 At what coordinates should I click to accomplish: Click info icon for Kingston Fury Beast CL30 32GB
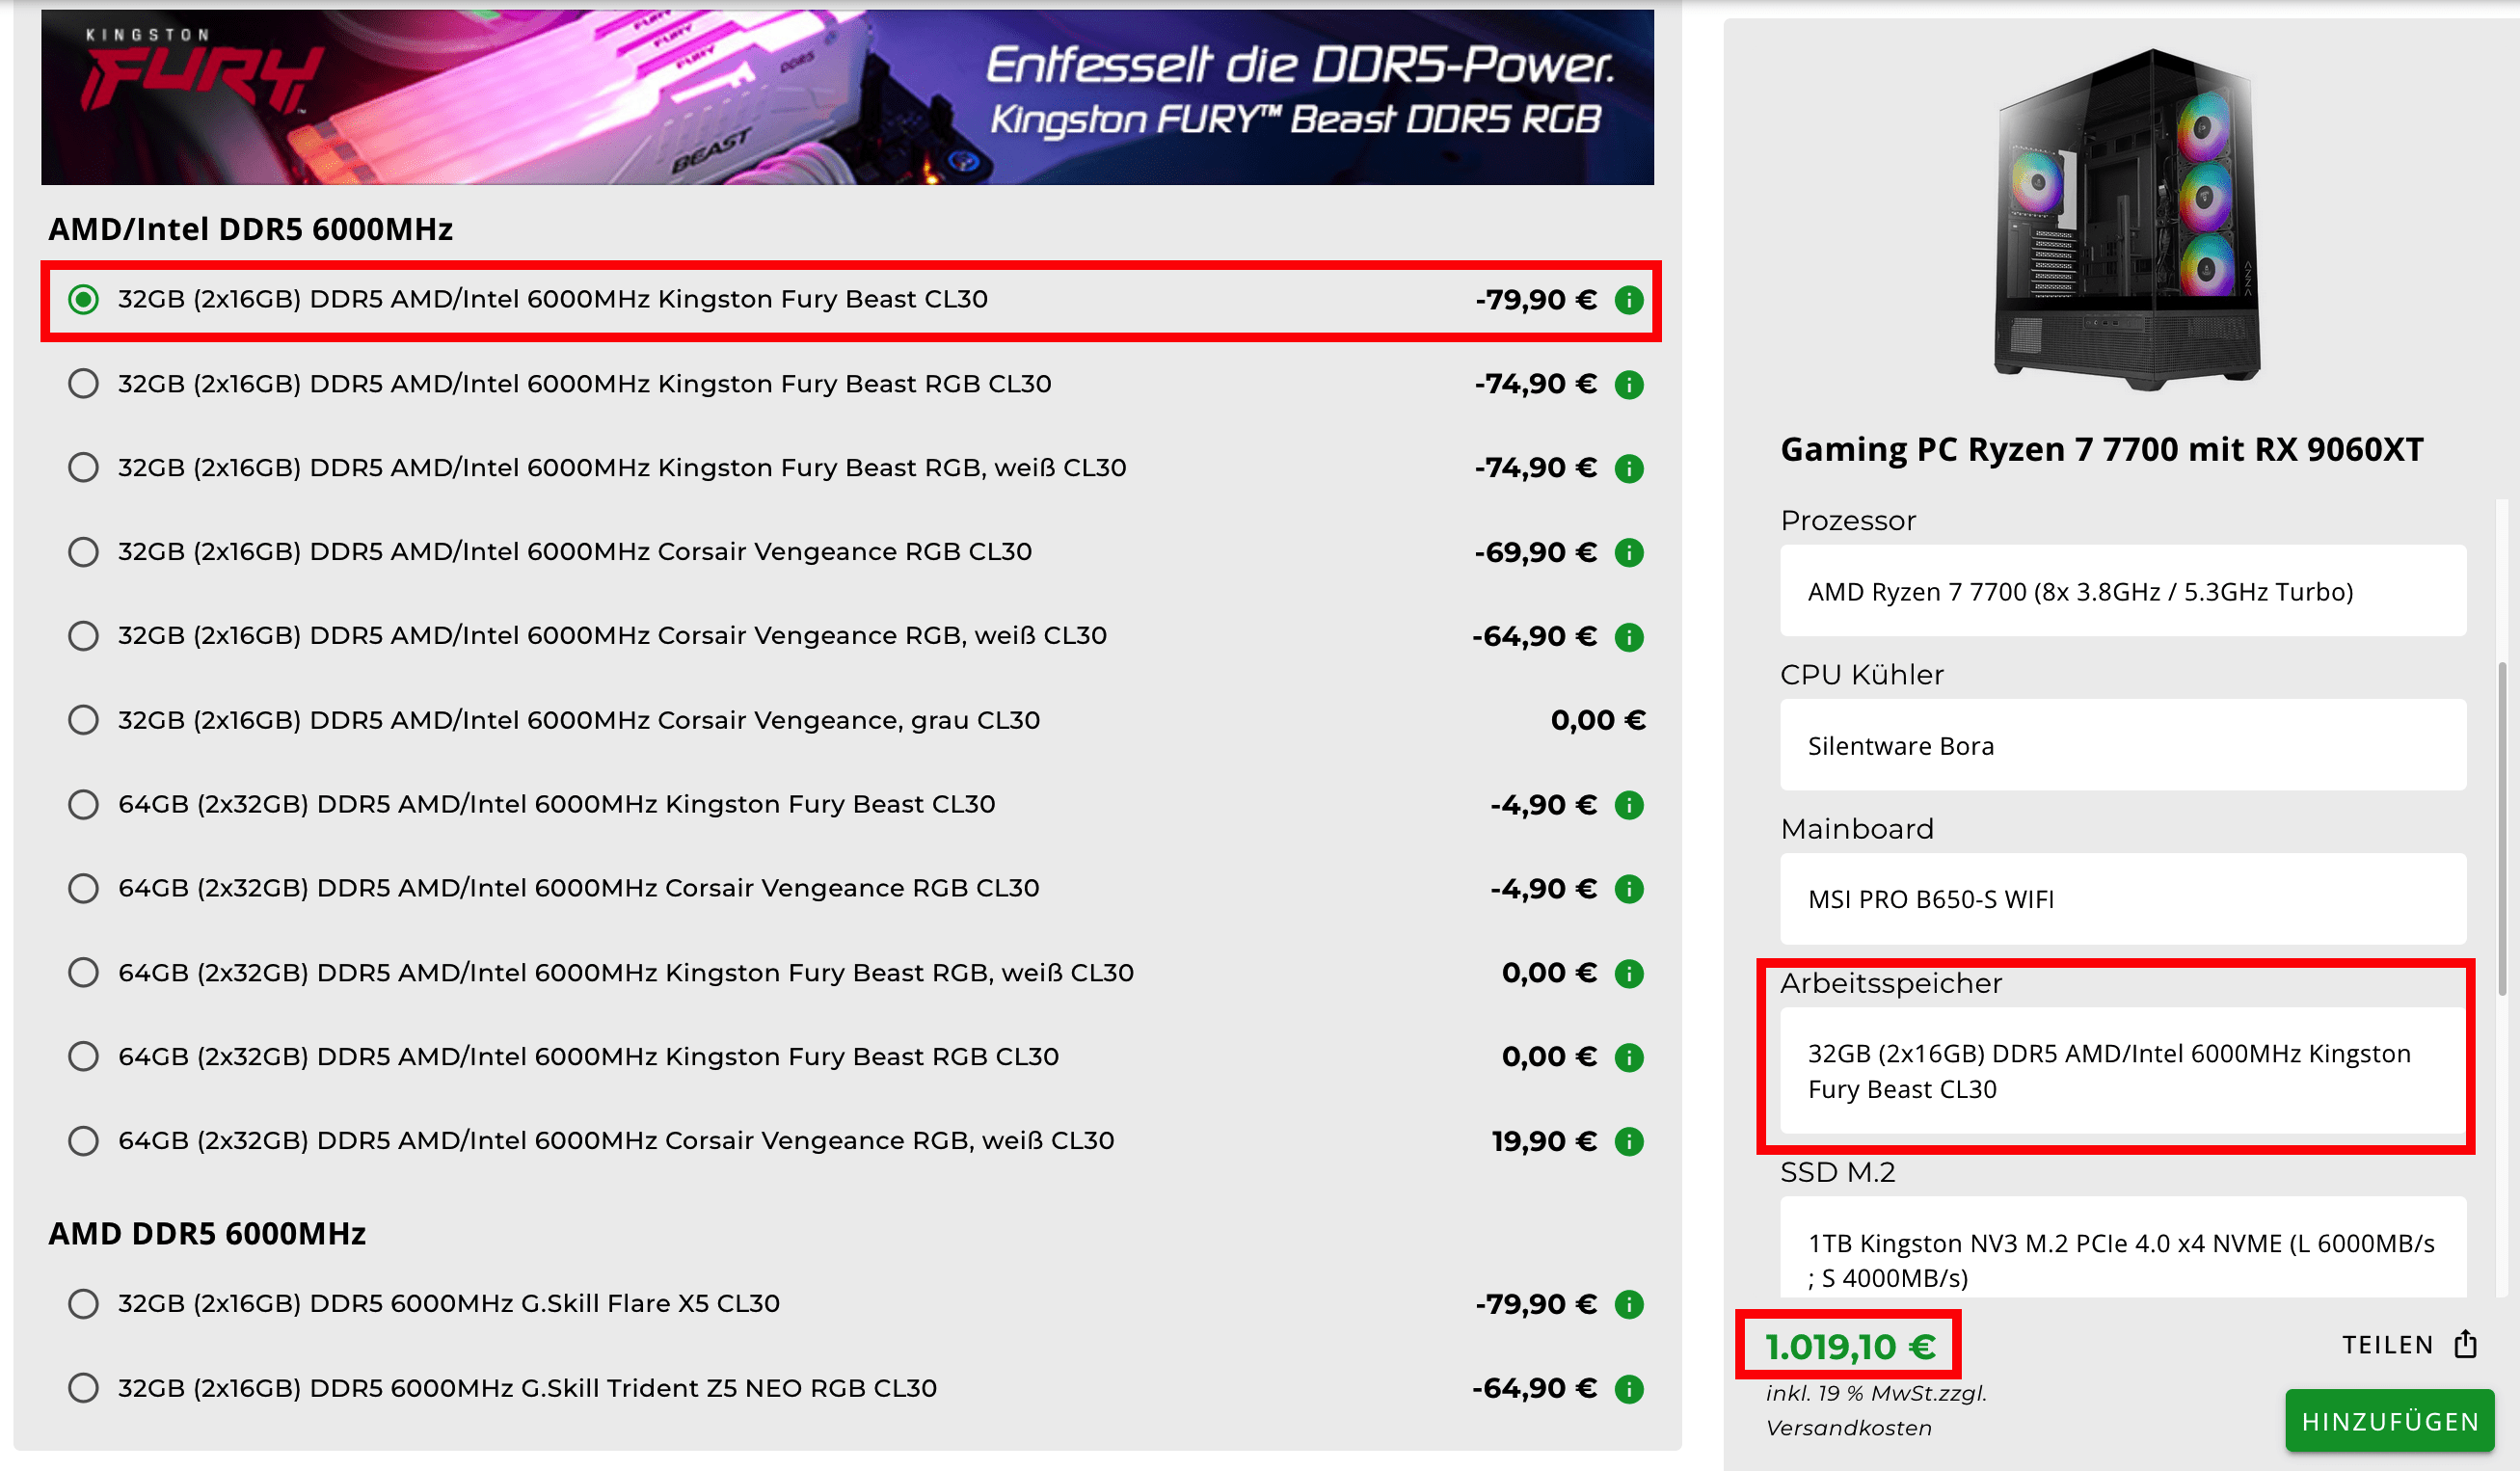click(x=1628, y=300)
